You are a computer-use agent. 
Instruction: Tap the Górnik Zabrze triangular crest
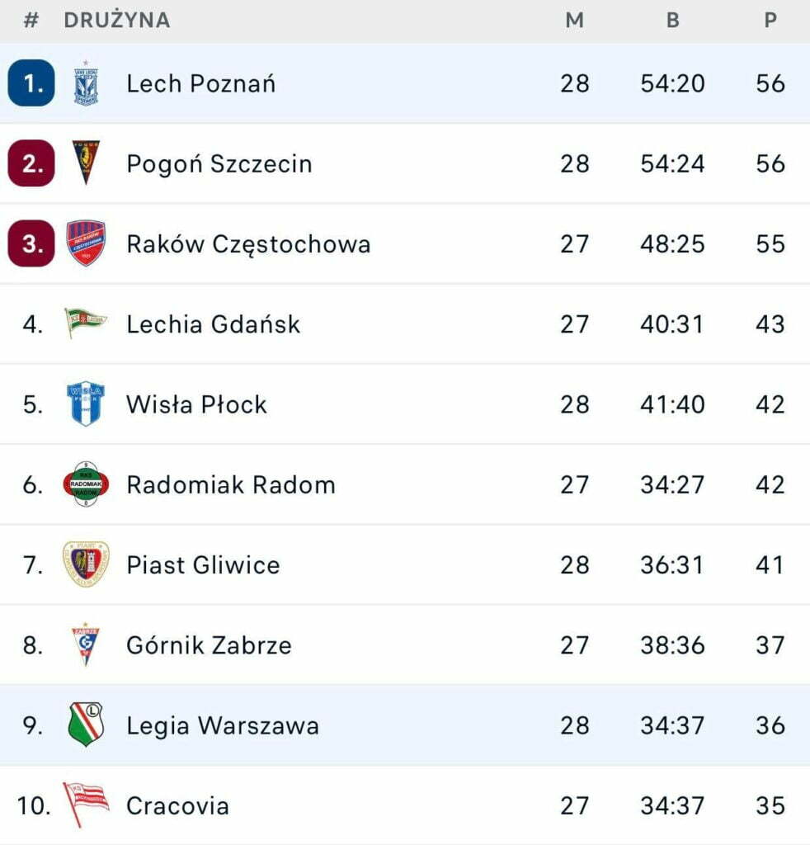point(86,644)
